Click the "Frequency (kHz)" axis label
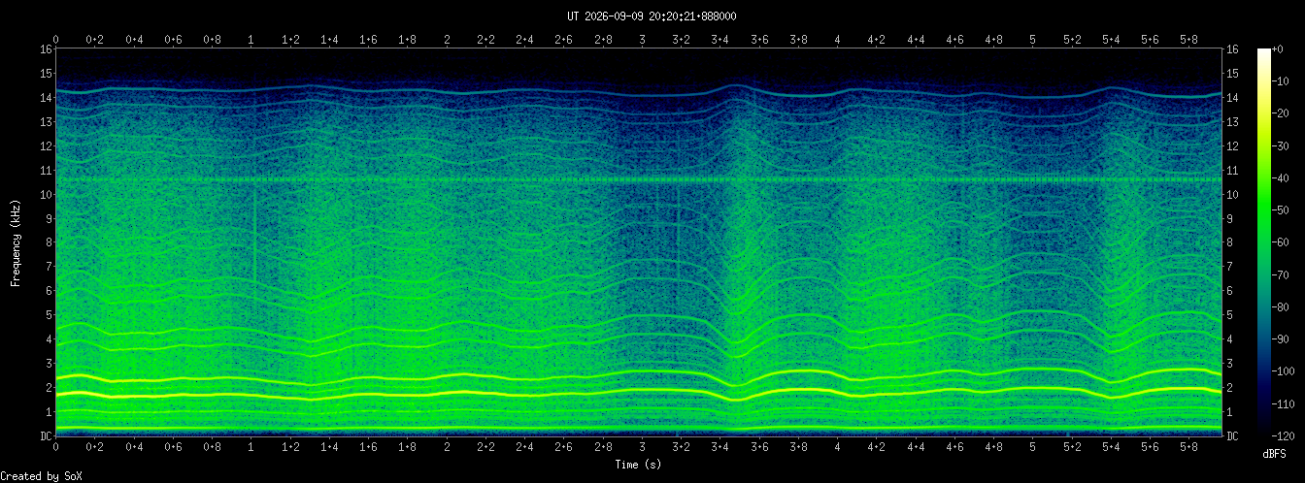The height and width of the screenshot is (483, 1305). coord(16,241)
